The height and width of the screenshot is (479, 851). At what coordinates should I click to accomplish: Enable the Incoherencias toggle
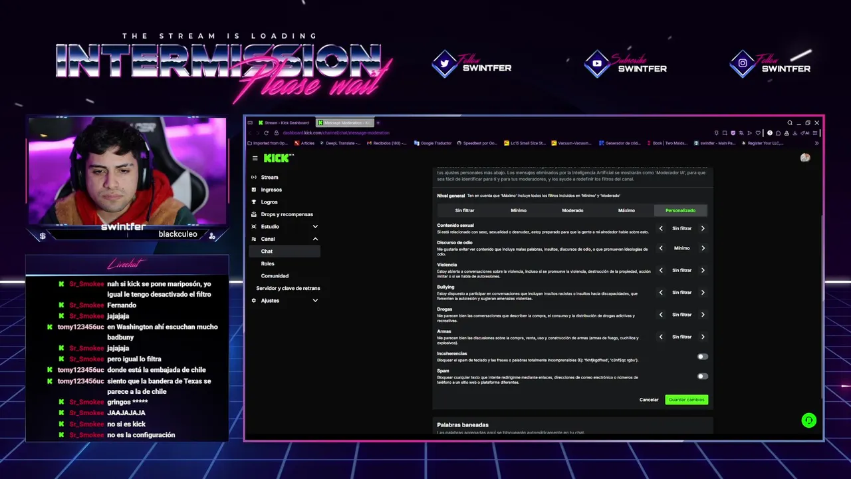(x=702, y=357)
